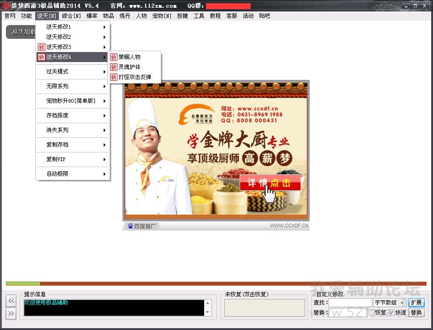Click the 替换 input field
Image resolution: width=433 pixels, height=330 pixels.
348,313
